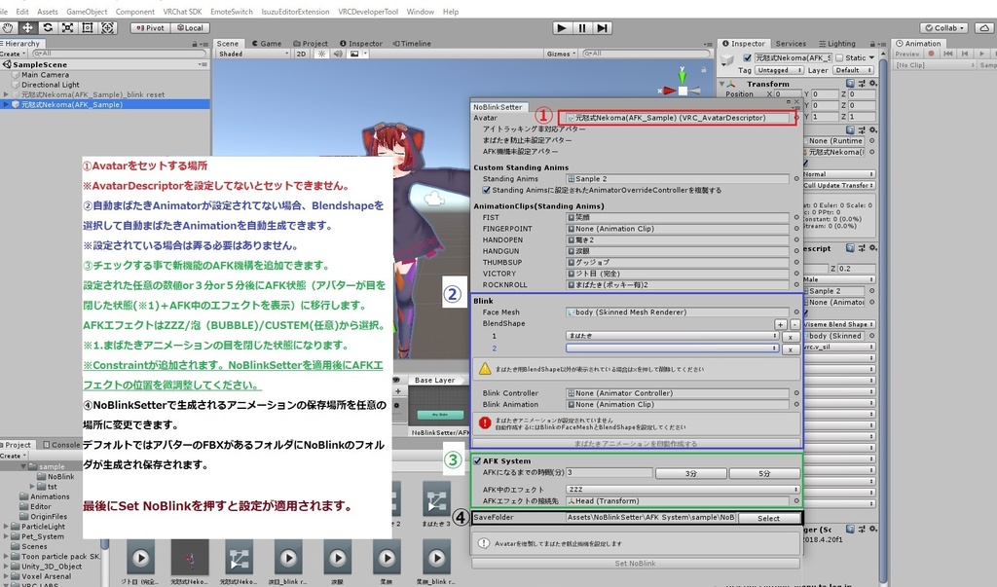Viewport: 997px width, 587px height.
Task: Select the combined Transform tool
Action: [107, 28]
